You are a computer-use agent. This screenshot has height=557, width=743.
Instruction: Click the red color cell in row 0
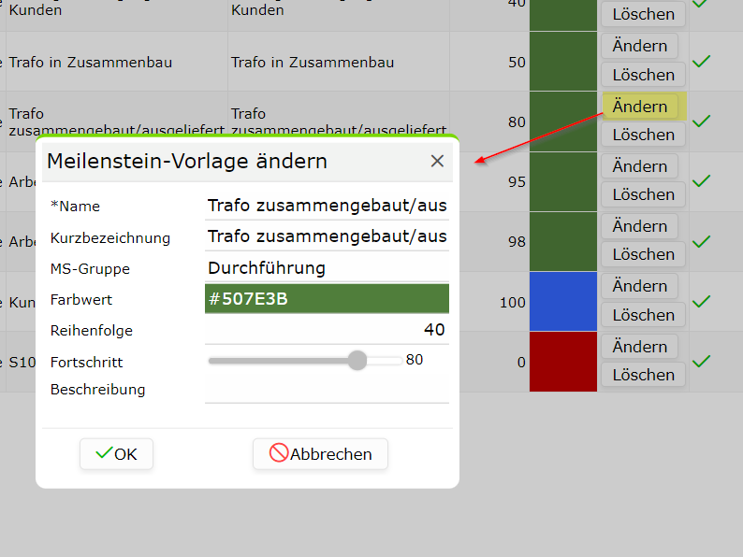point(563,362)
